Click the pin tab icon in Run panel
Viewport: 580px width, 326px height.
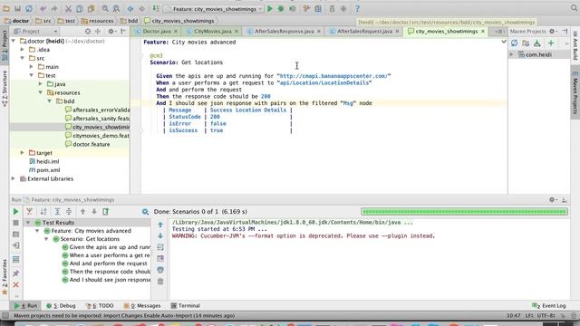[15, 273]
